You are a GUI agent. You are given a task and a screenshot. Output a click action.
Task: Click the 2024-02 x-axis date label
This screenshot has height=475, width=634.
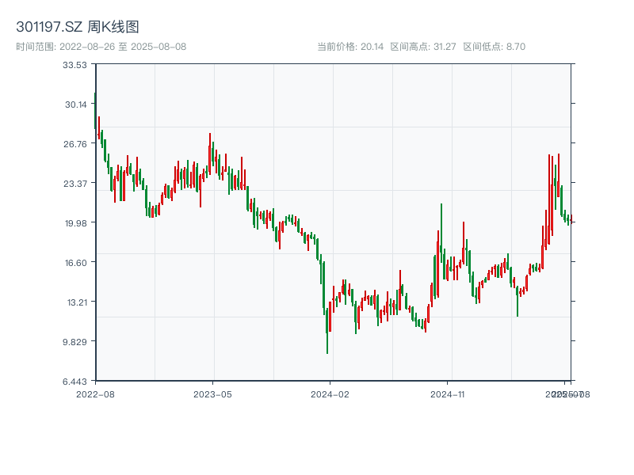pos(330,393)
